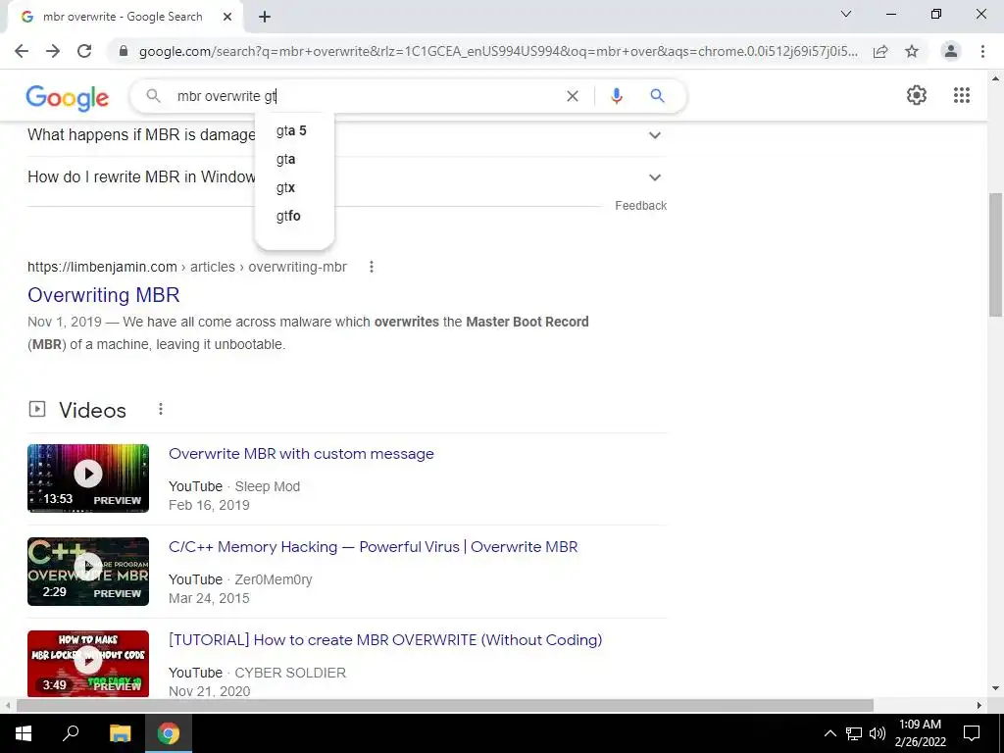This screenshot has width=1004, height=753.
Task: Go forward one page in Chrome
Action: [x=53, y=51]
